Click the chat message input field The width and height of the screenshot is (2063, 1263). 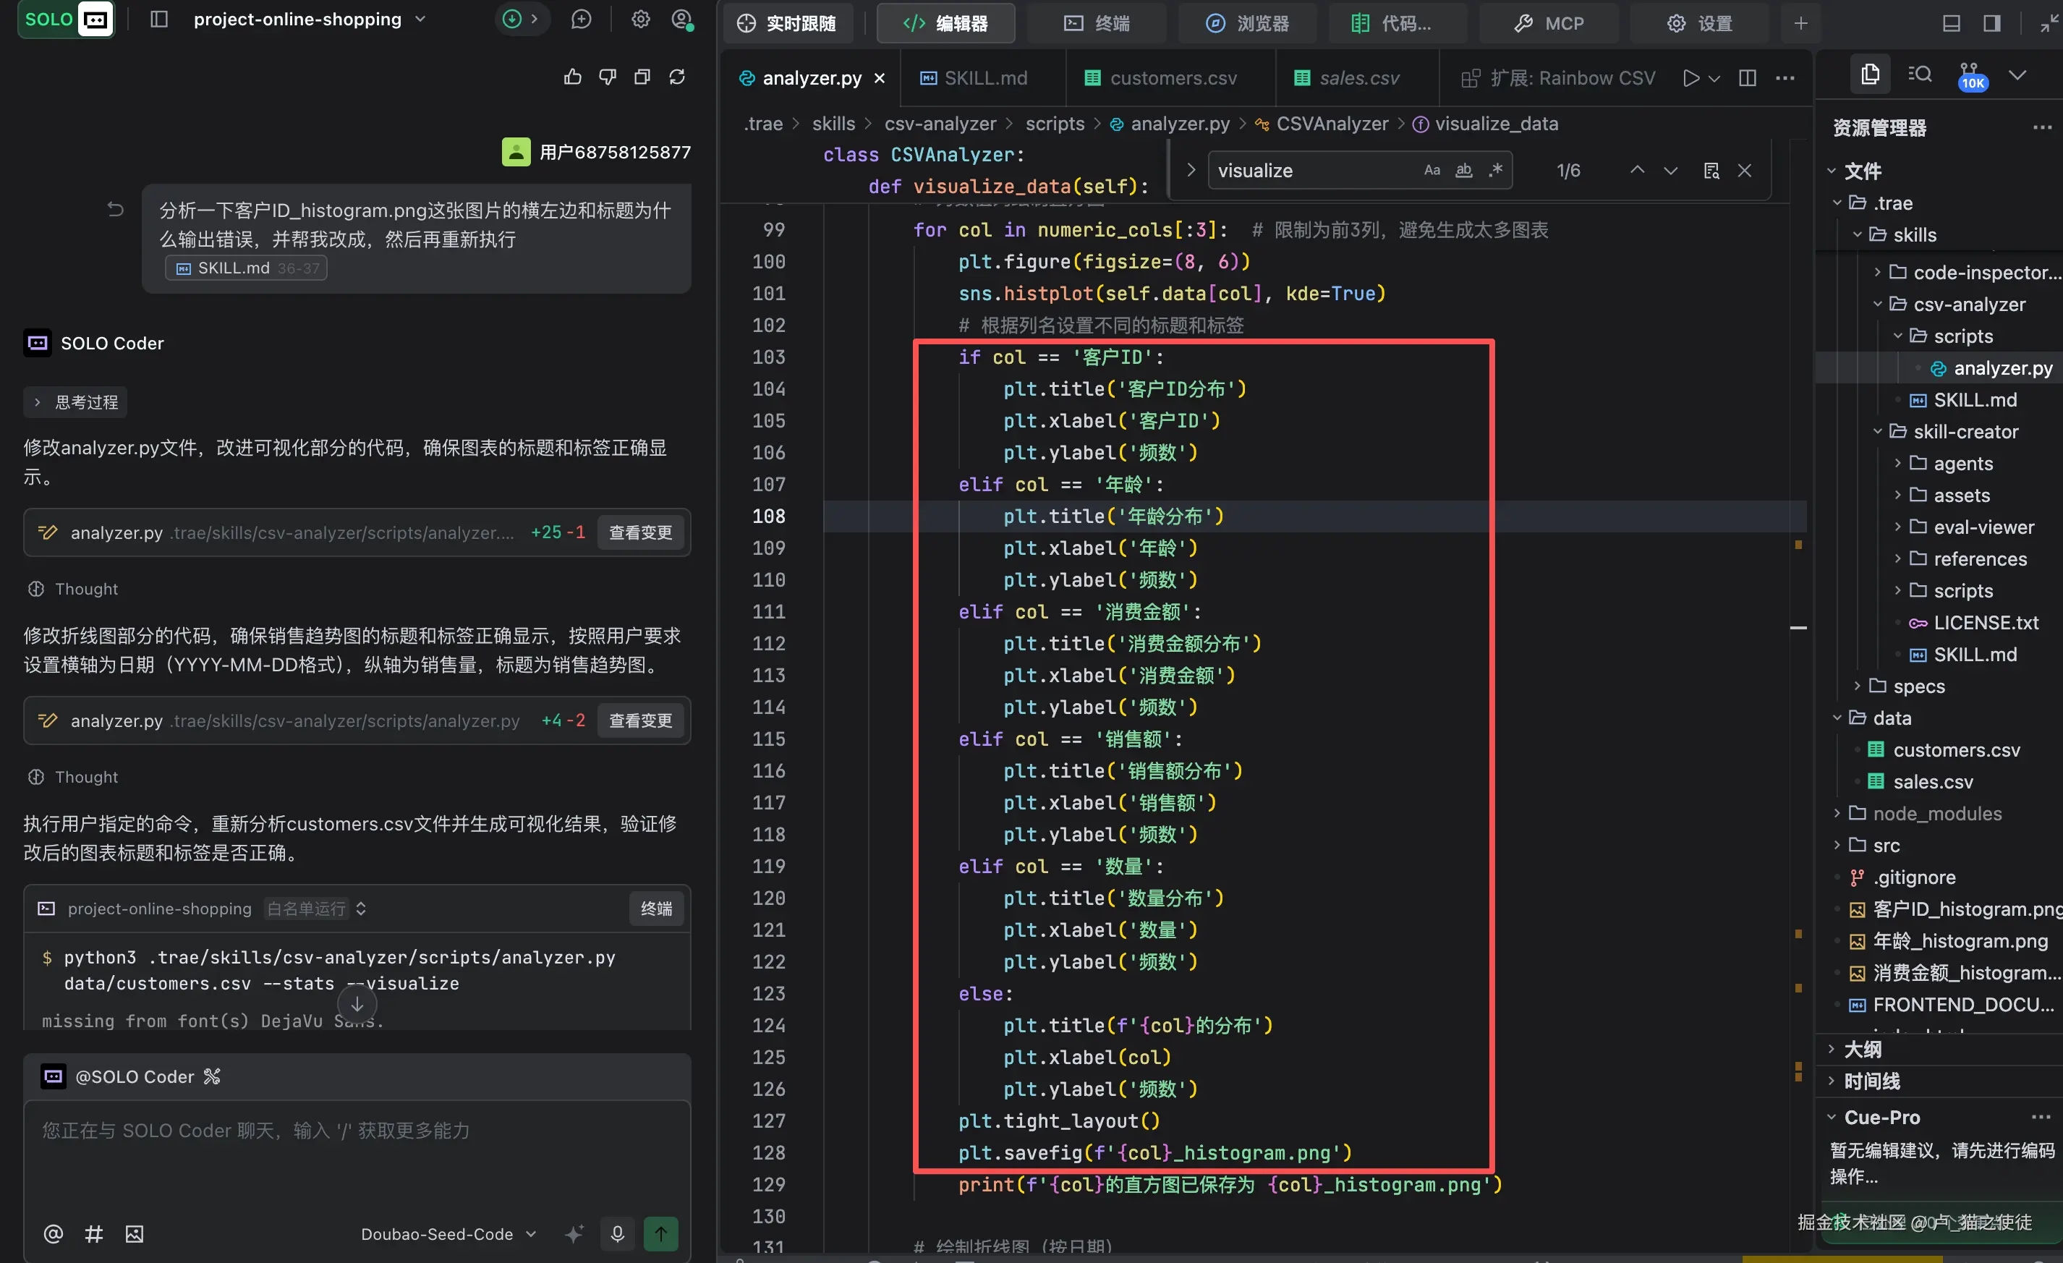click(357, 1156)
